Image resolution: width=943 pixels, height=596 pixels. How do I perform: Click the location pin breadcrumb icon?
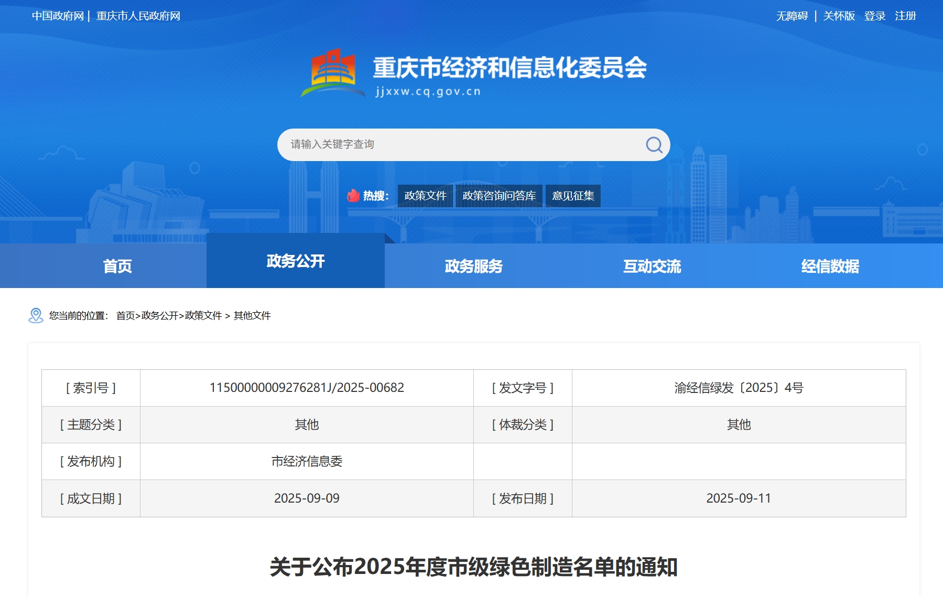[x=36, y=315]
